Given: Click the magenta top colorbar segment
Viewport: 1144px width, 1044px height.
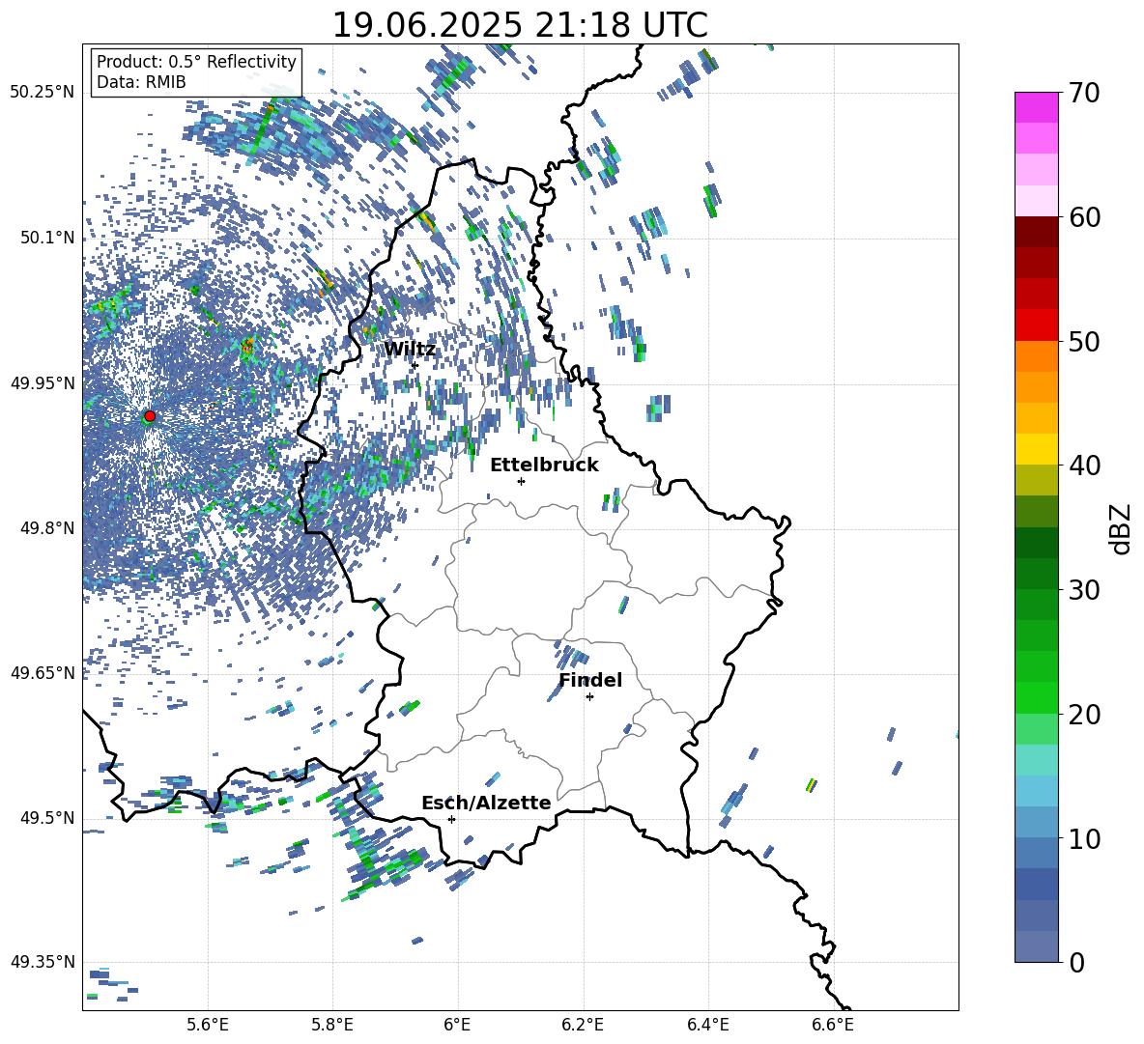Looking at the screenshot, I should (x=1036, y=107).
